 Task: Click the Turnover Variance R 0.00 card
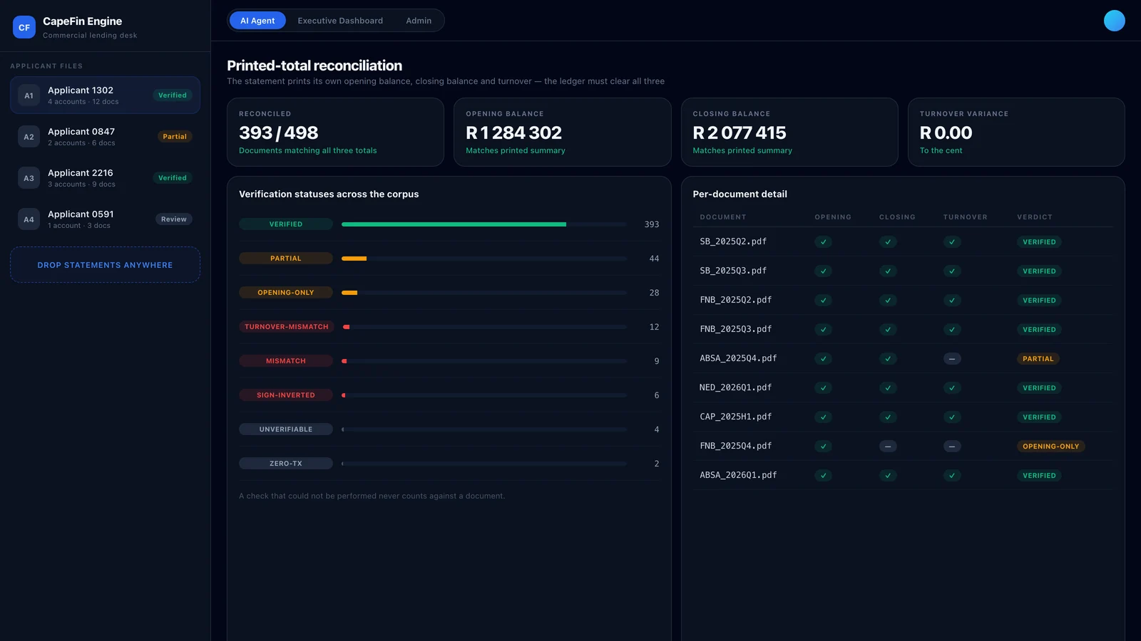[x=1016, y=132]
